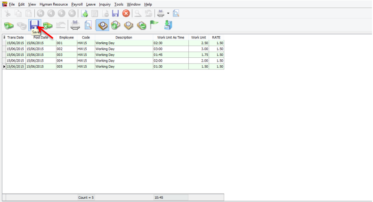Viewport: 373px width, 202px height.
Task: Open the Payroll menu
Action: (x=77, y=4)
